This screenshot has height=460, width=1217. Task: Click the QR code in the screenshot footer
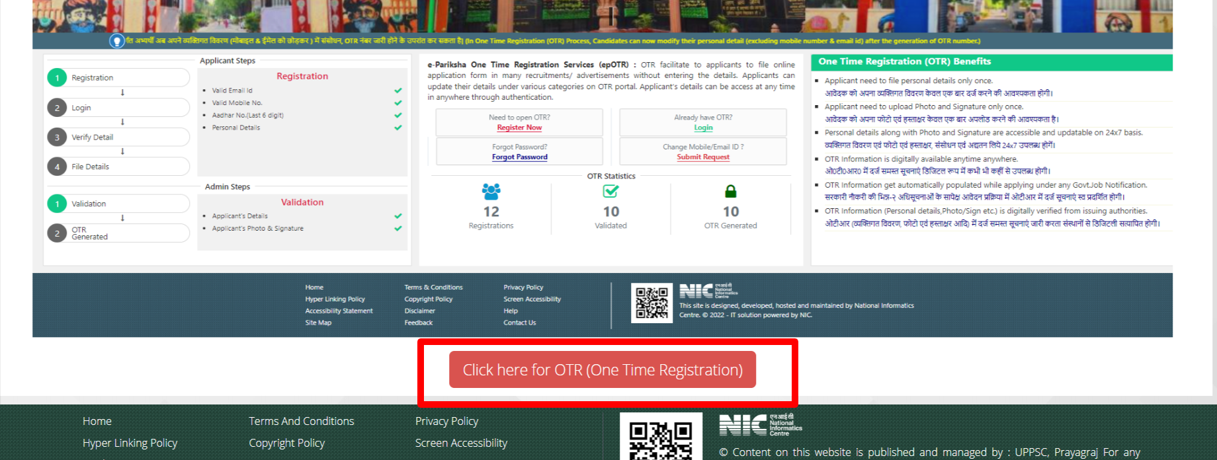(x=651, y=303)
